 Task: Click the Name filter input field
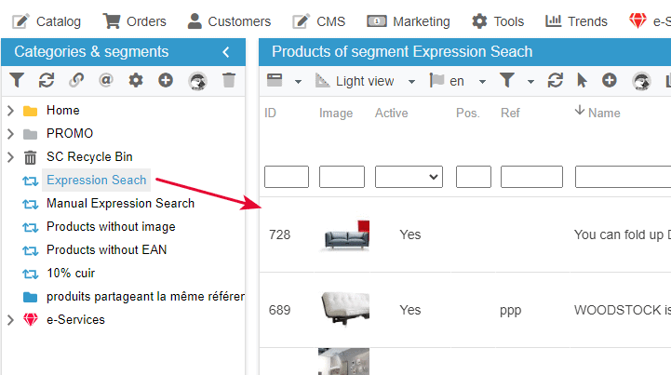[622, 177]
